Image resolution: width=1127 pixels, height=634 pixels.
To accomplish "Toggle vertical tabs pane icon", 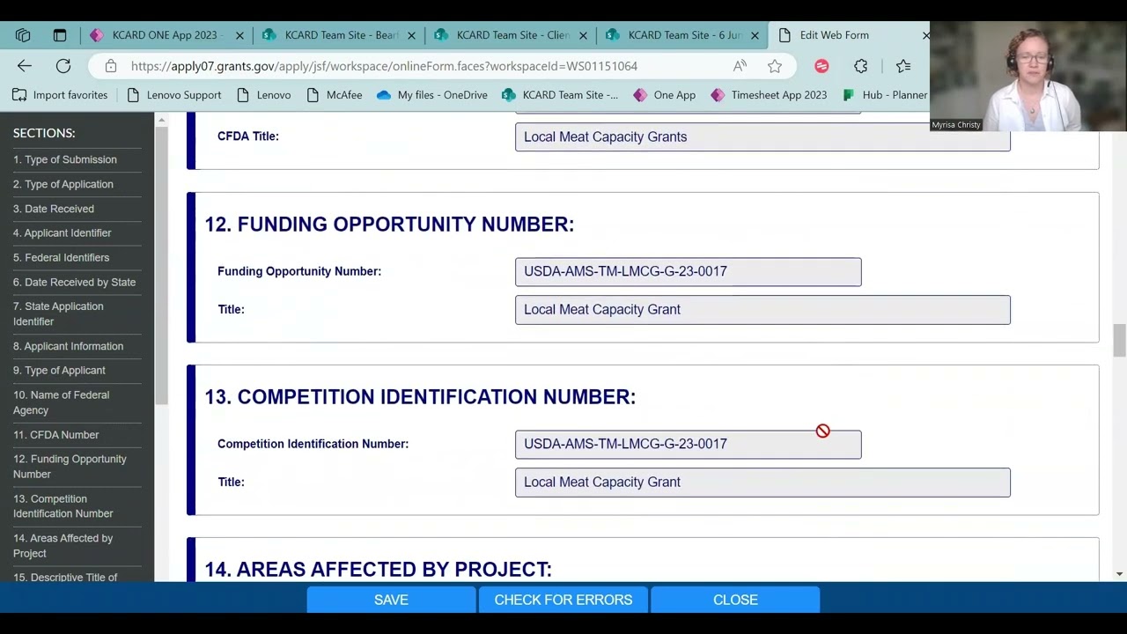I will coord(60,35).
